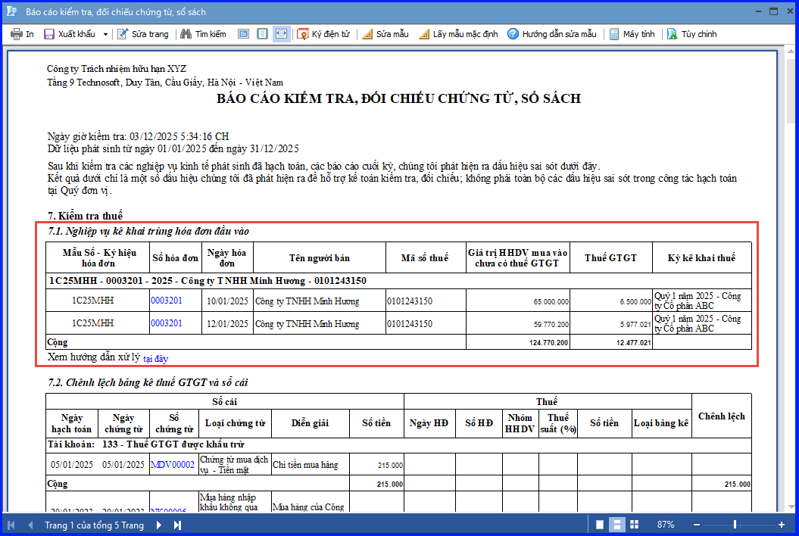Click the 87% zoom level text
The width and height of the screenshot is (799, 536).
click(x=666, y=525)
